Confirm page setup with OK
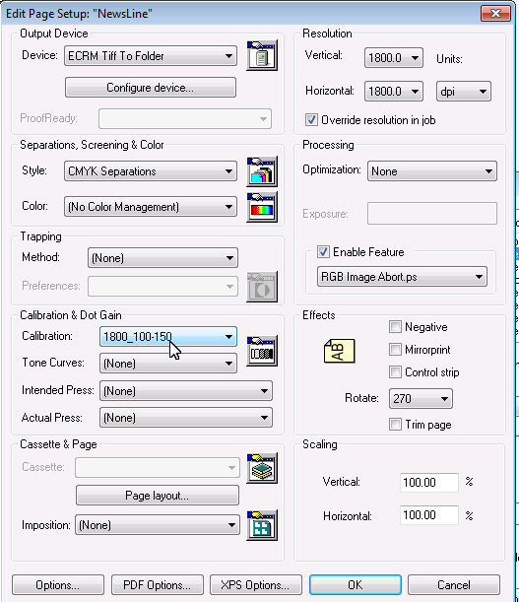519x602 pixels. (x=356, y=584)
